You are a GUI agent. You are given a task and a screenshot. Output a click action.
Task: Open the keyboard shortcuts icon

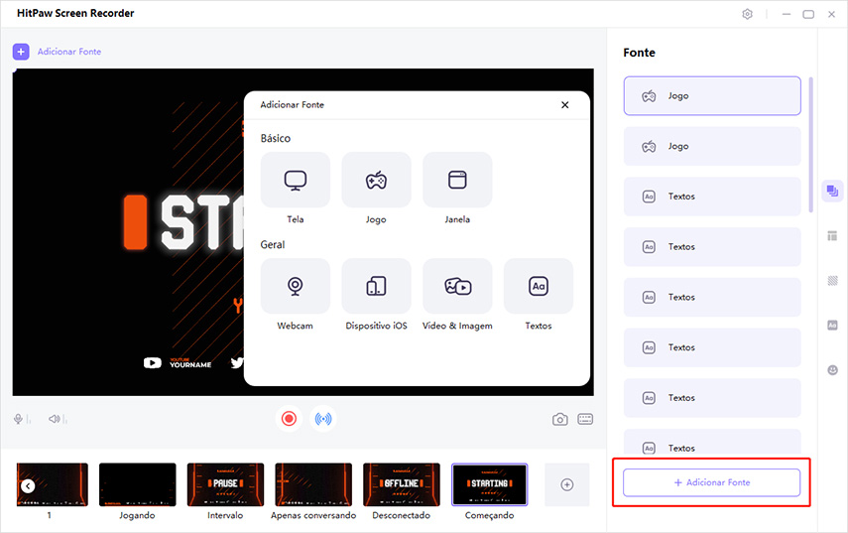[585, 419]
